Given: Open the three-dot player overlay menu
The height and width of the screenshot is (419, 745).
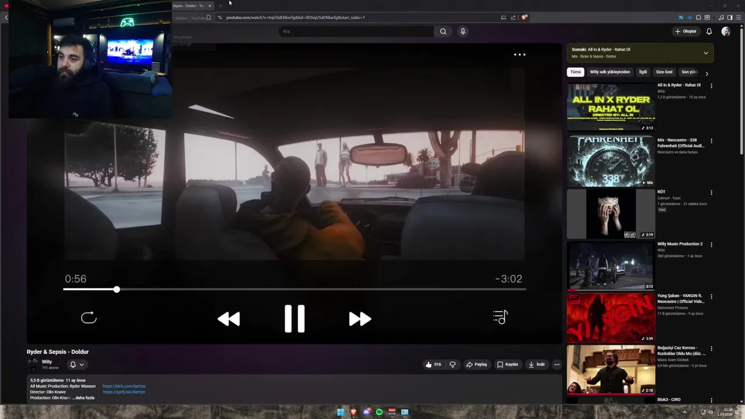Looking at the screenshot, I should tap(520, 55).
